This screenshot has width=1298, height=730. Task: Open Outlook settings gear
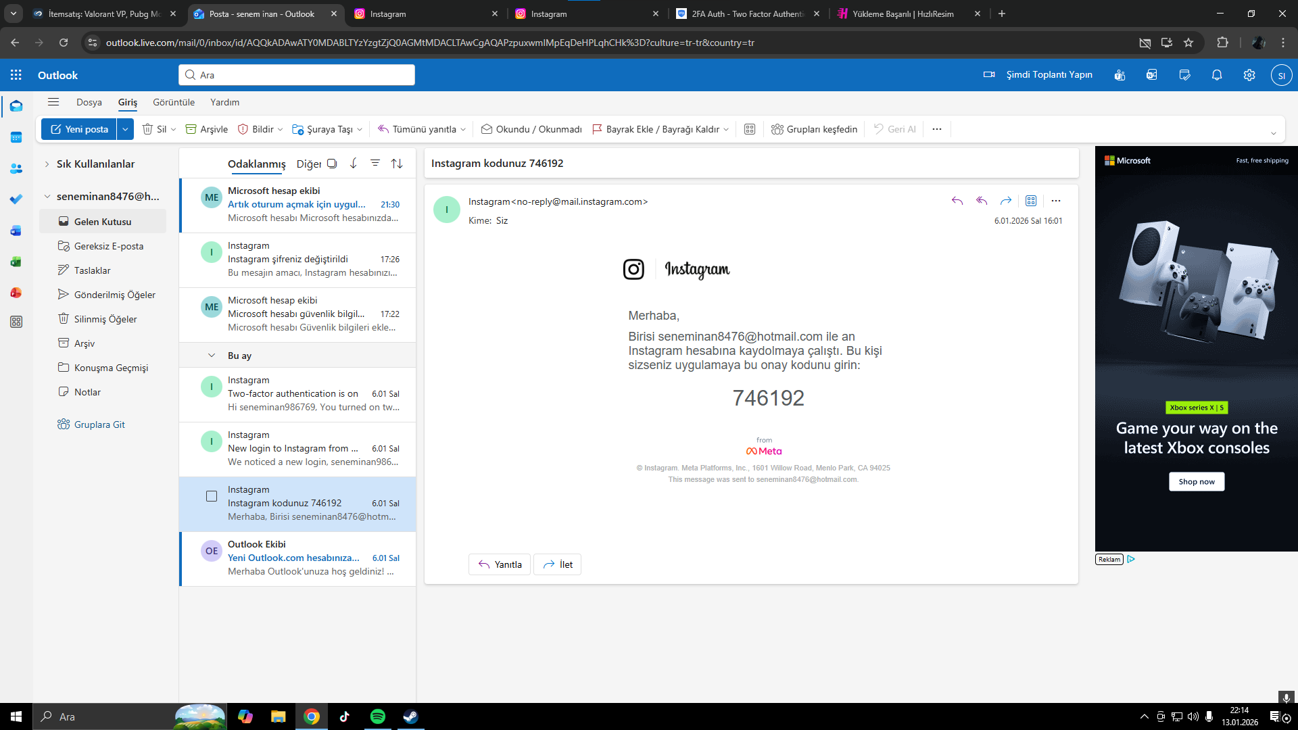click(1249, 75)
